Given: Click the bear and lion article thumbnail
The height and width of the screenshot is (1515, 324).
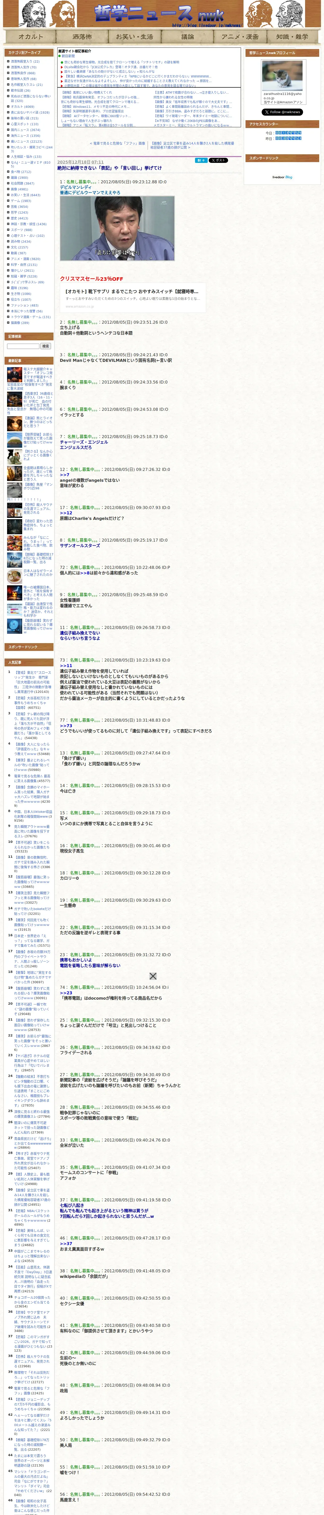Looking at the screenshot, I should 15,423.
